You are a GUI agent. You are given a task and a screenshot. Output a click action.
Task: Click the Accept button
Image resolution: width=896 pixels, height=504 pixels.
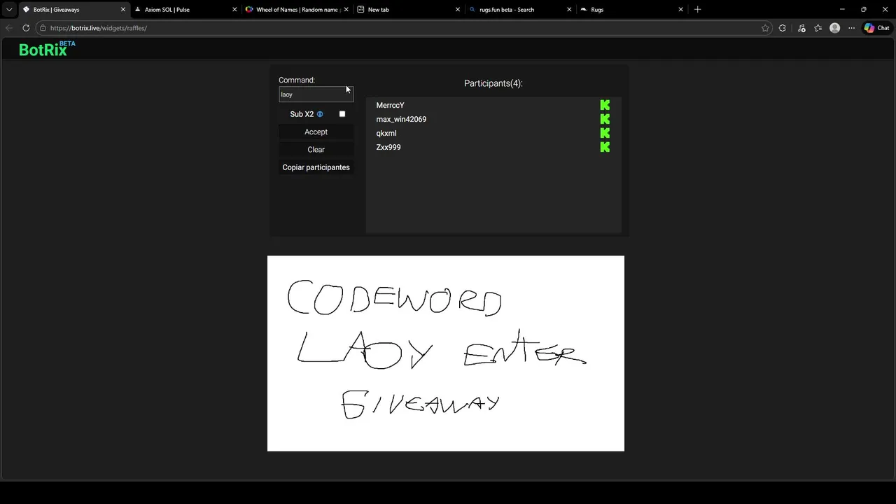point(316,132)
